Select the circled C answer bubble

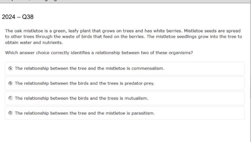[11, 98]
